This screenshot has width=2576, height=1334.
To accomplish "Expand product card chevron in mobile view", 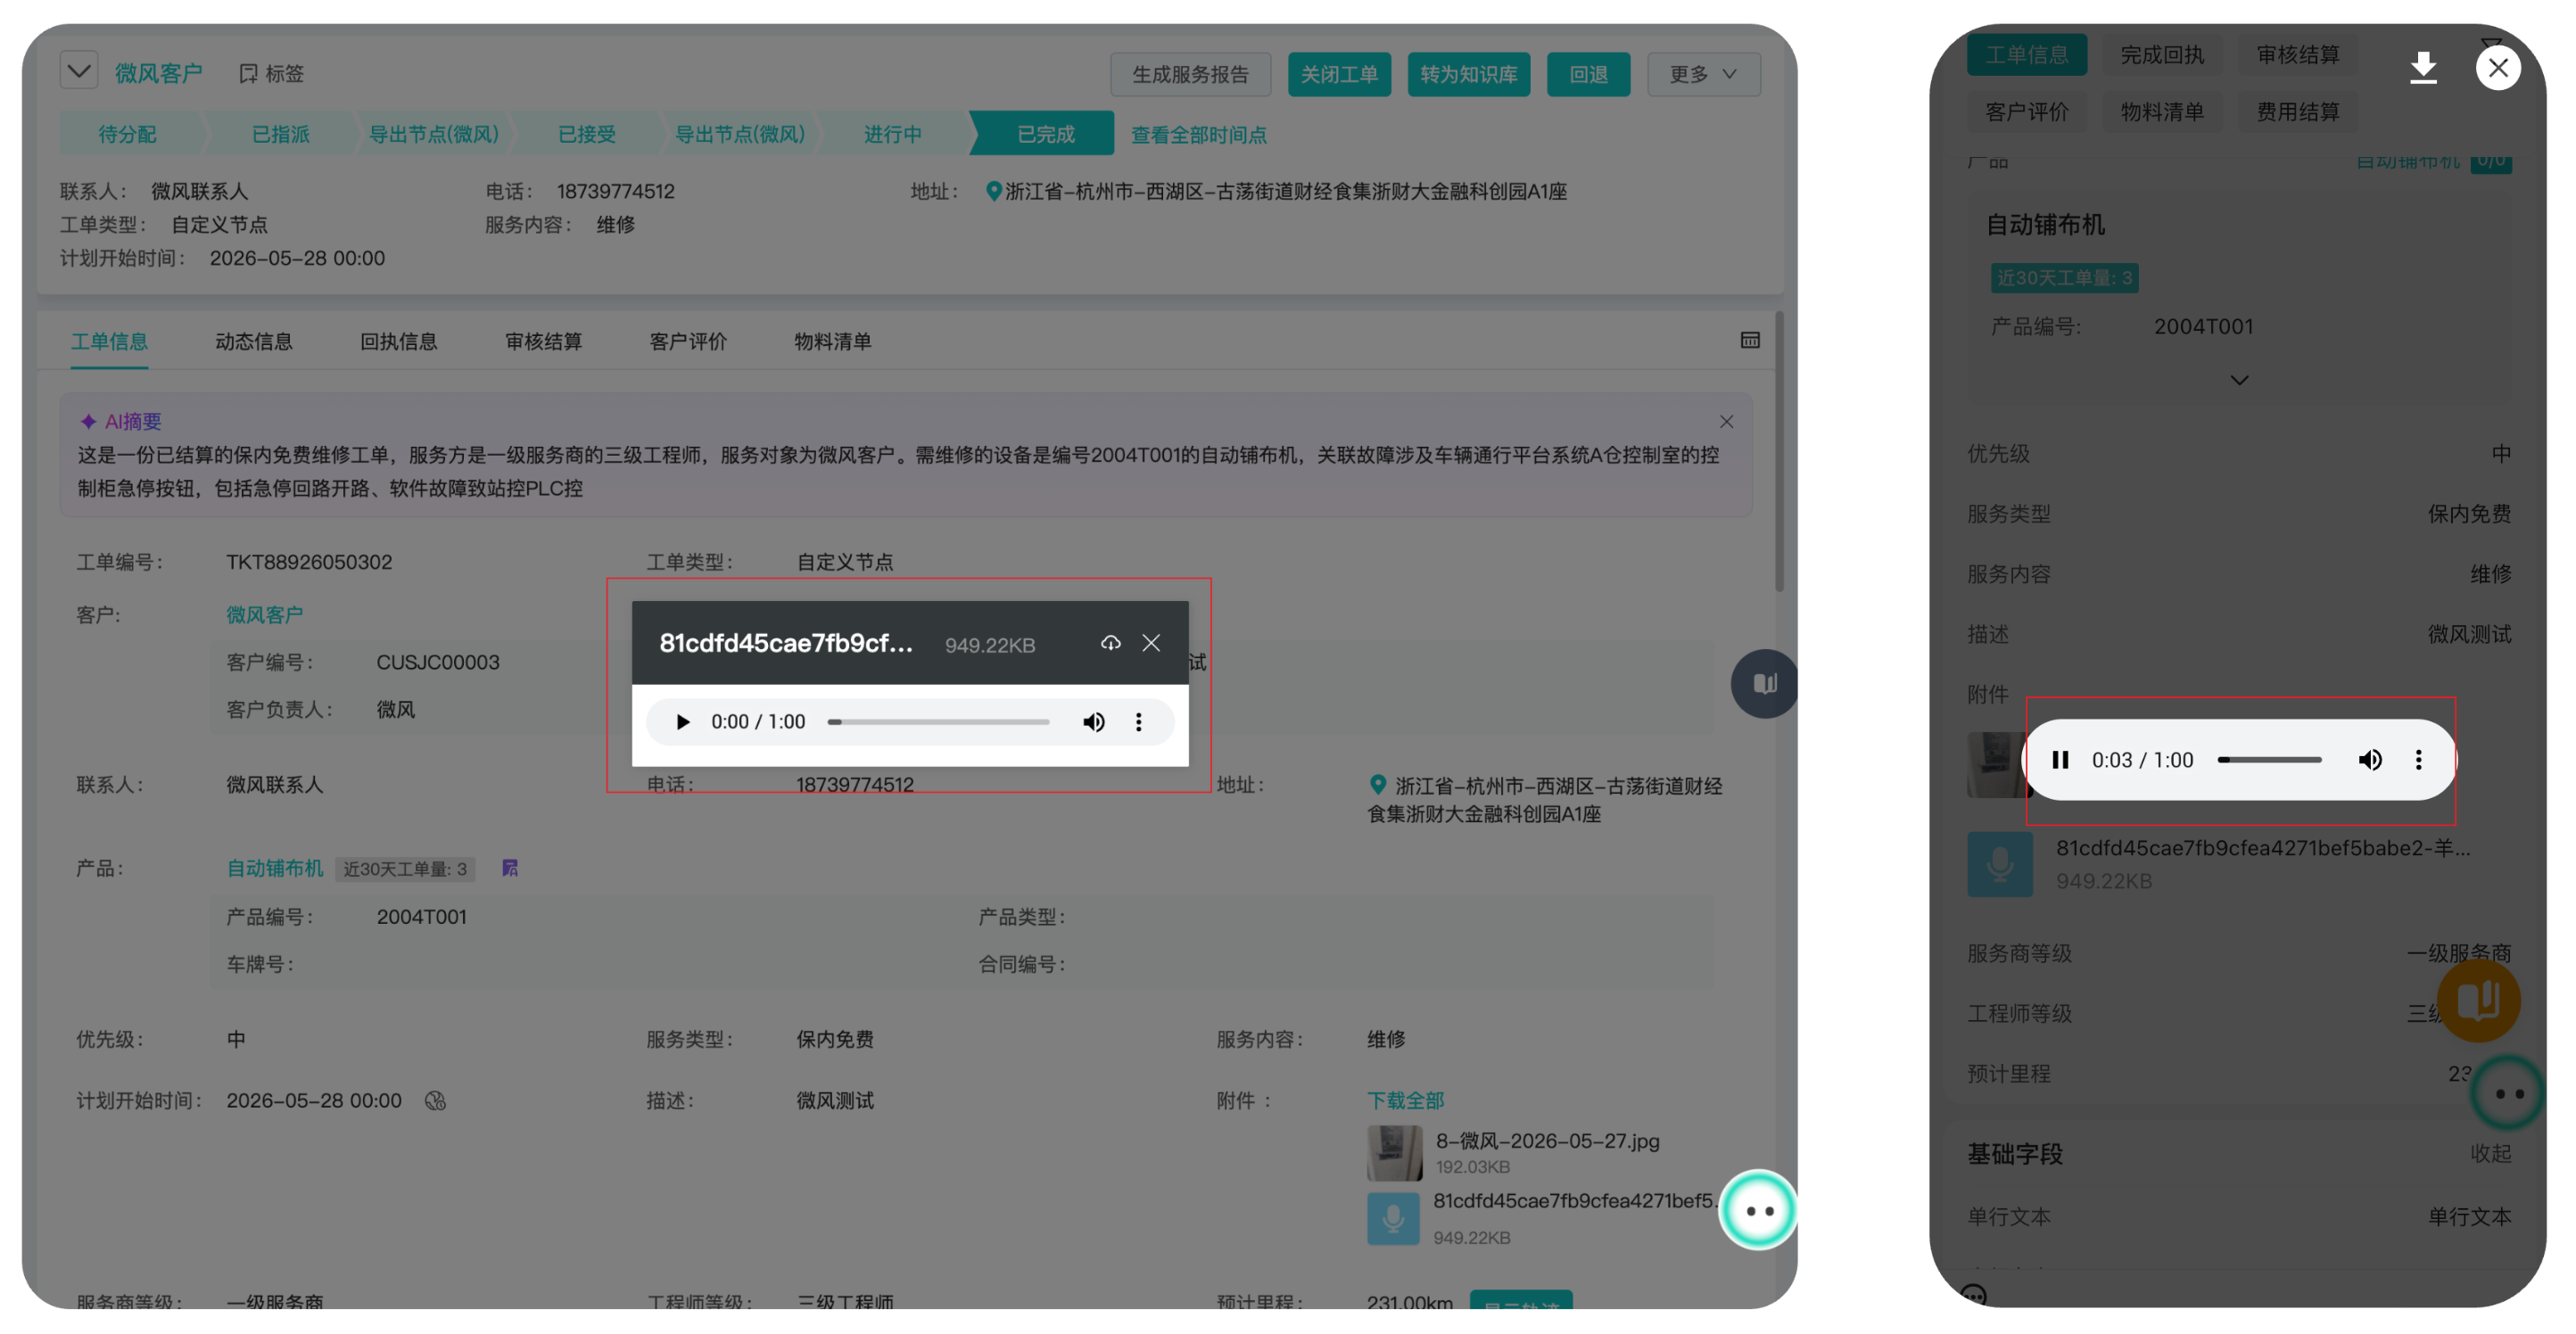I will (2239, 380).
